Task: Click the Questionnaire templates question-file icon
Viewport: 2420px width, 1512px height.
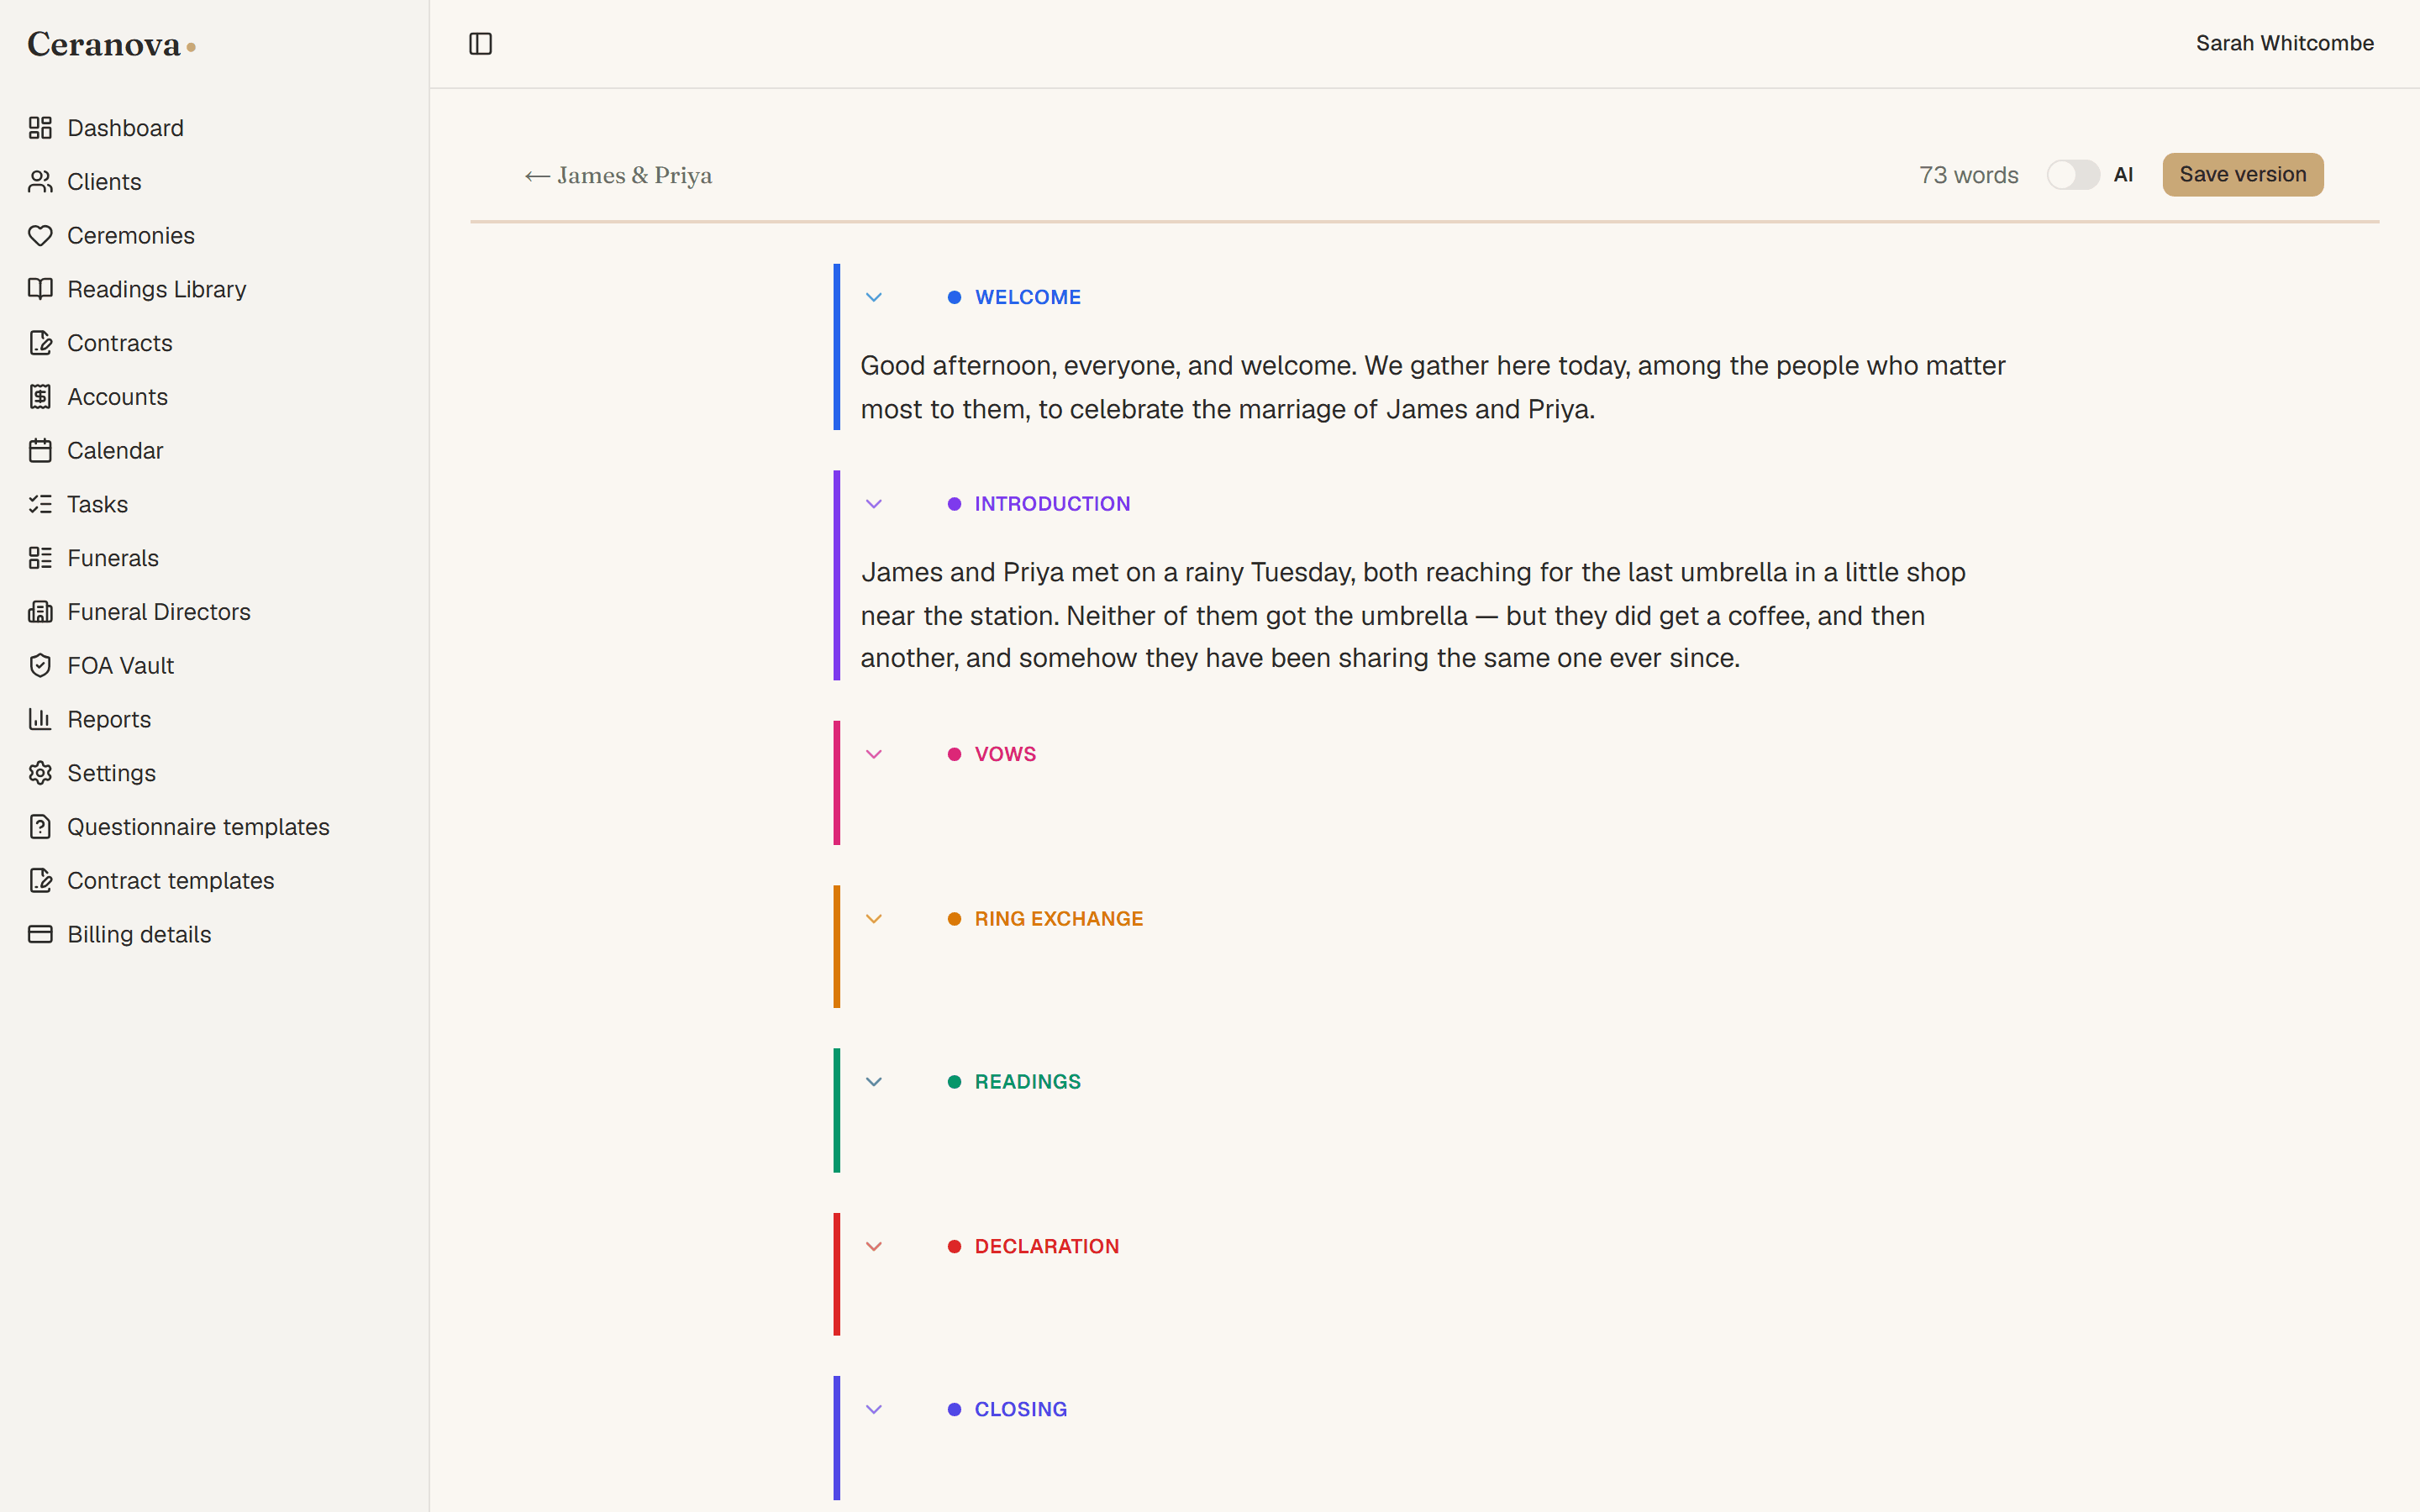Action: point(40,827)
